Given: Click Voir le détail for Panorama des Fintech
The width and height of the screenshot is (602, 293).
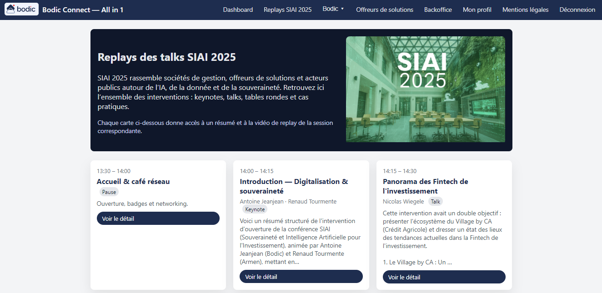Looking at the screenshot, I should [x=444, y=277].
